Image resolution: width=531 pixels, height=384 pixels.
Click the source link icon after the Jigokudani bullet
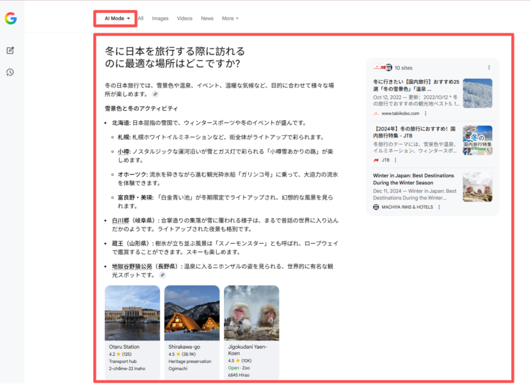162,275
